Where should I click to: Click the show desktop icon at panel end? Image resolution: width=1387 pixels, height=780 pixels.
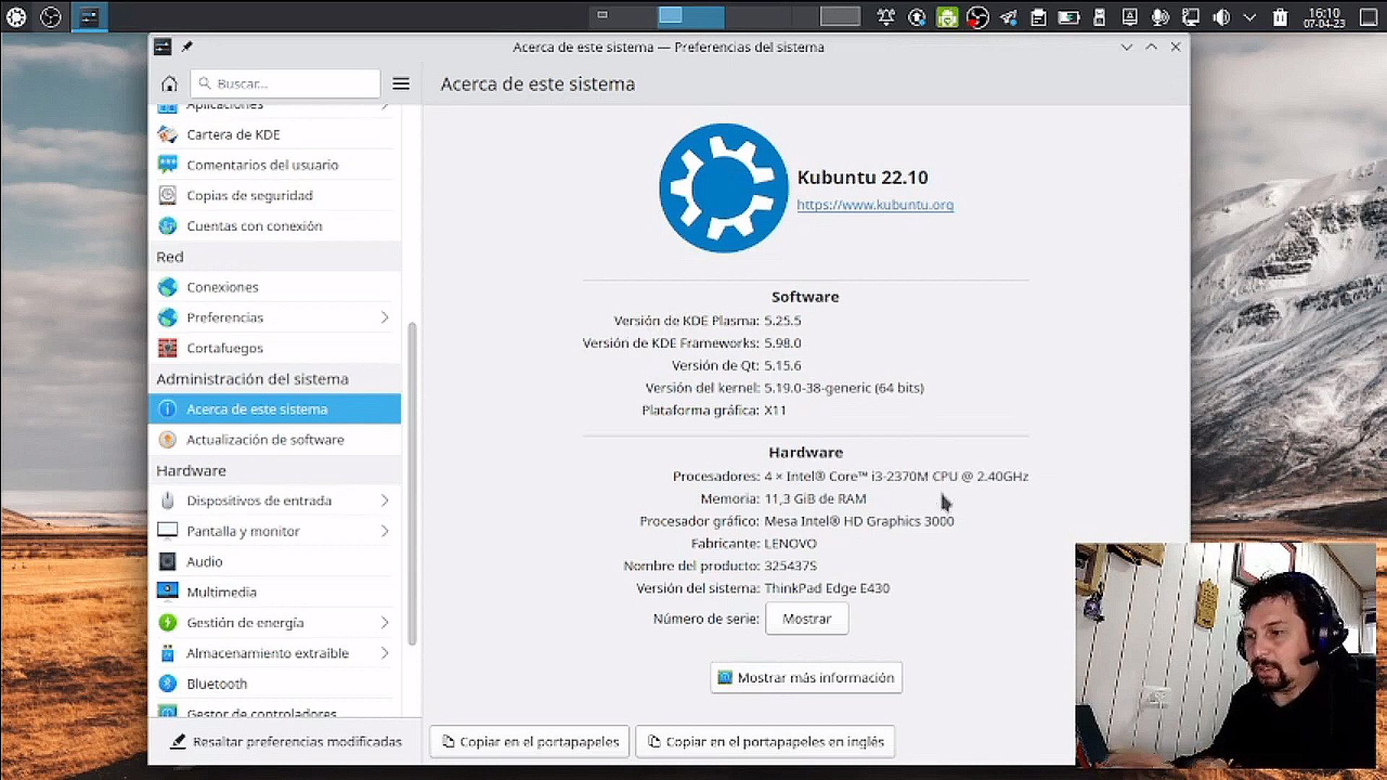tap(1368, 17)
